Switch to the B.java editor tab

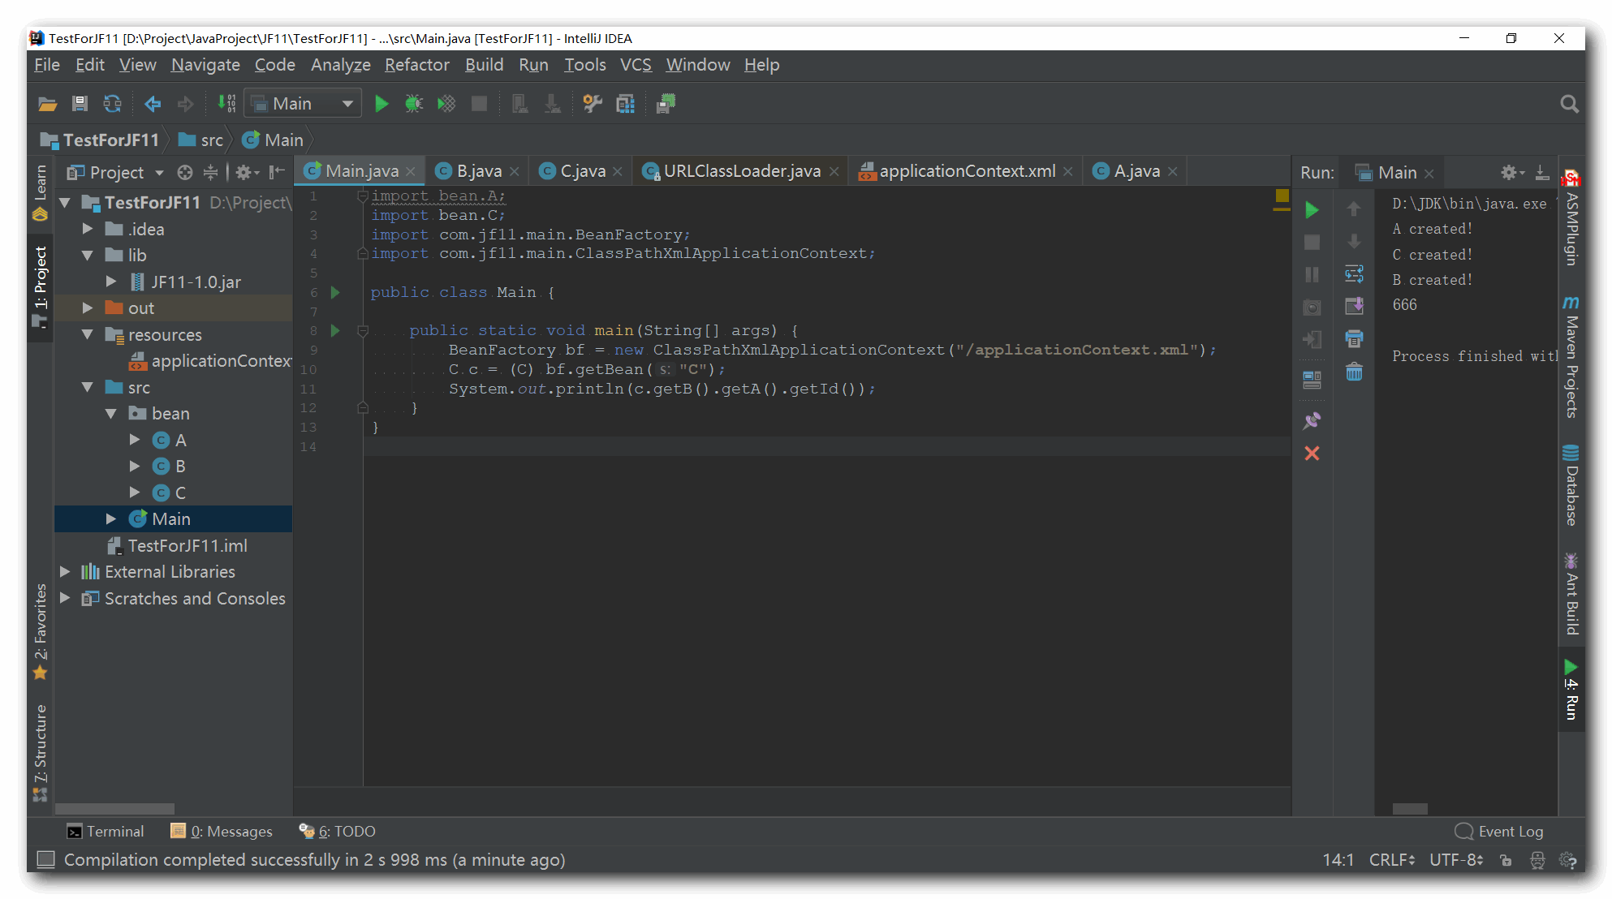(x=479, y=171)
